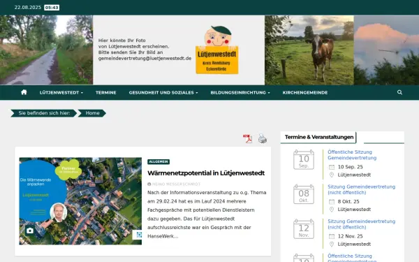Click the pink cloud header photo

pos(386,50)
